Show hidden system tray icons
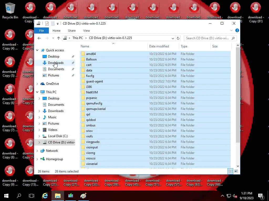 coord(222,196)
